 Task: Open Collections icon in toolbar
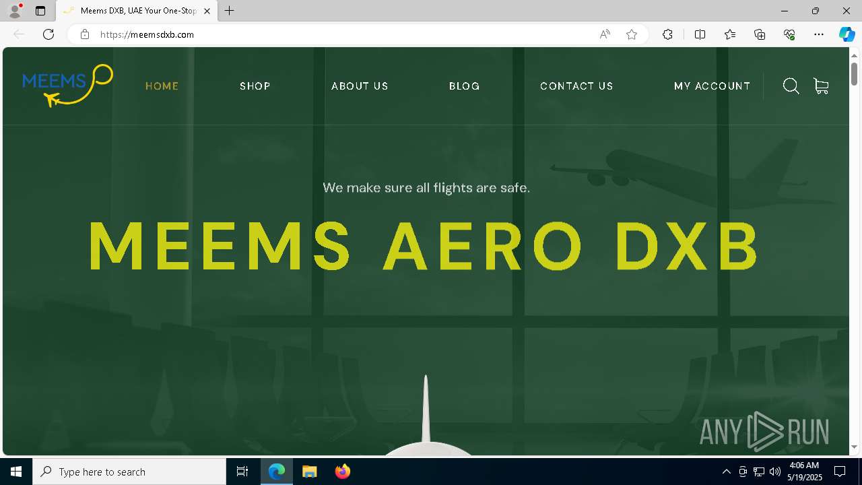click(760, 34)
